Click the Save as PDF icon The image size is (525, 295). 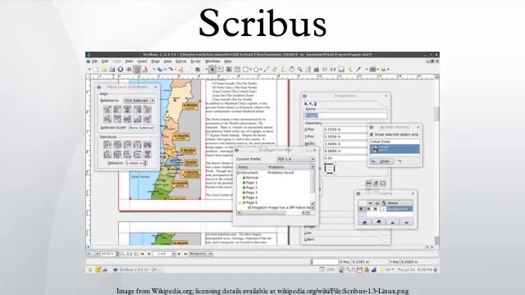(145, 69)
